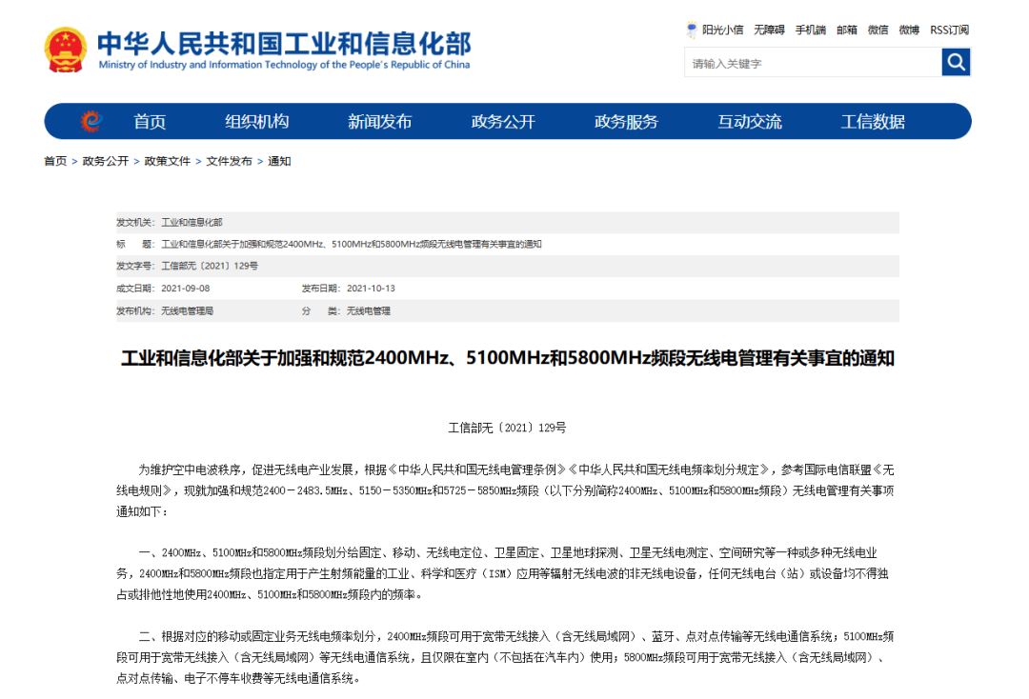Open the 首页 navigation menu item
Screen dimensions: 1029x699
(150, 122)
